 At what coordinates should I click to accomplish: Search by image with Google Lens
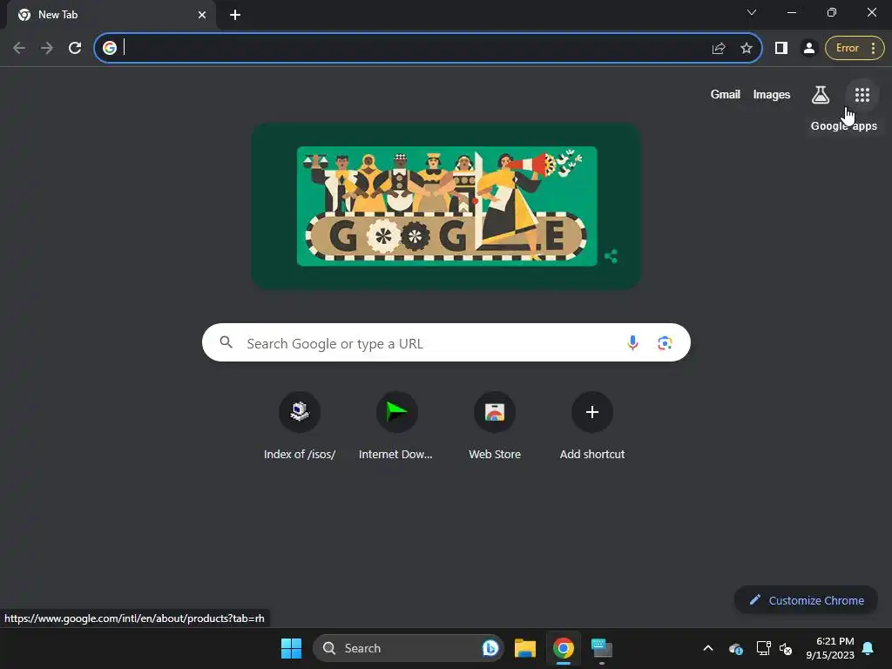tap(665, 343)
